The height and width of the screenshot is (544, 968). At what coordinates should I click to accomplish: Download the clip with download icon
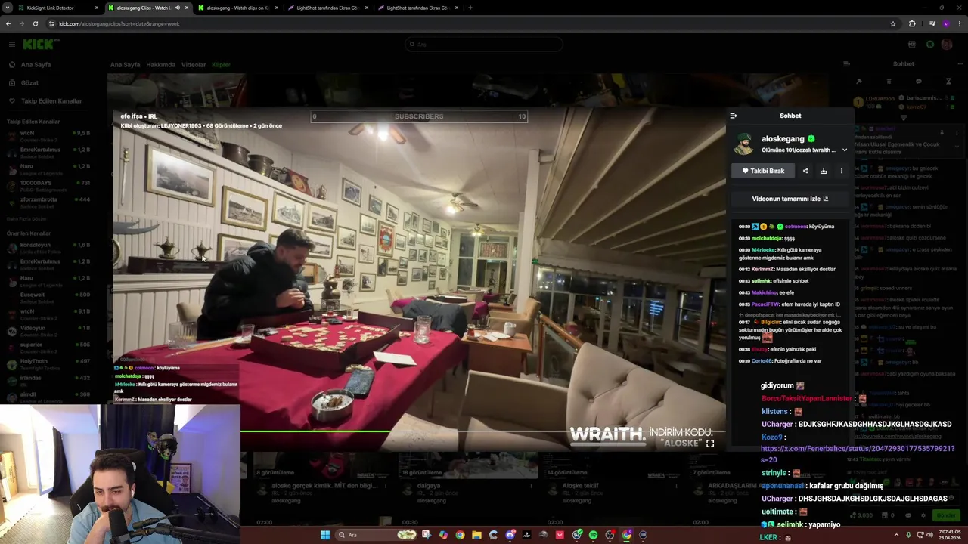click(x=824, y=171)
